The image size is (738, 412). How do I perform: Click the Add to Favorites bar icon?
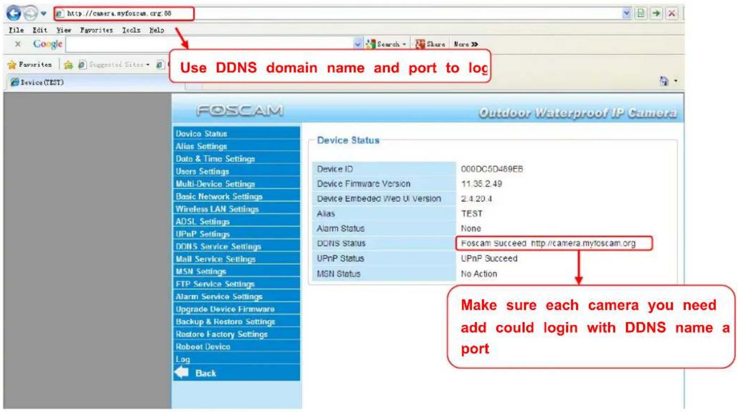point(68,65)
